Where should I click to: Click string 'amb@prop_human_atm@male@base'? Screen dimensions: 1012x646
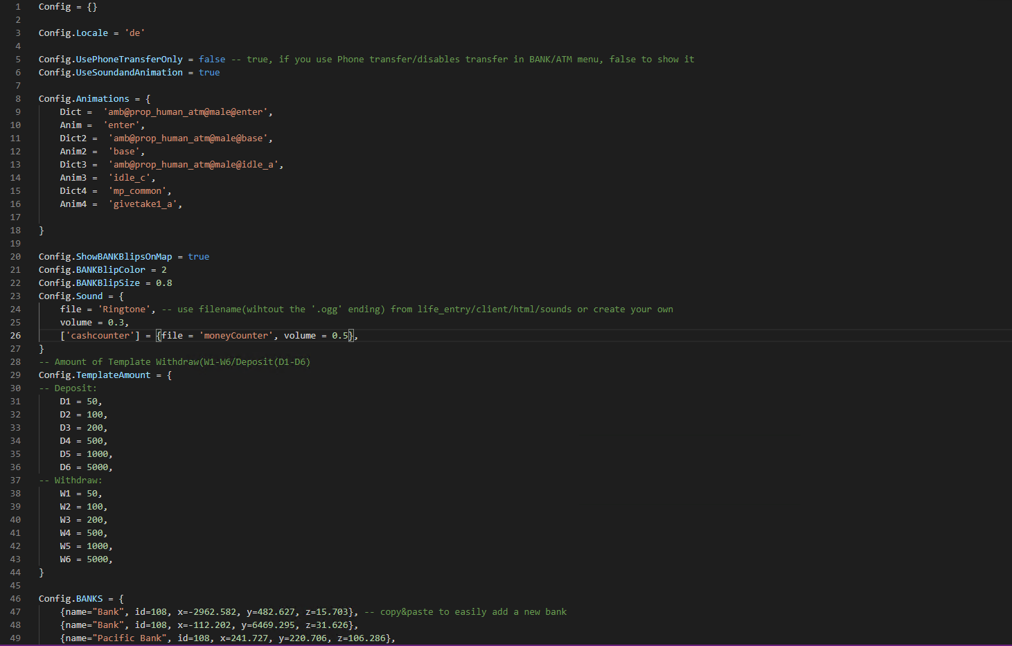point(188,138)
